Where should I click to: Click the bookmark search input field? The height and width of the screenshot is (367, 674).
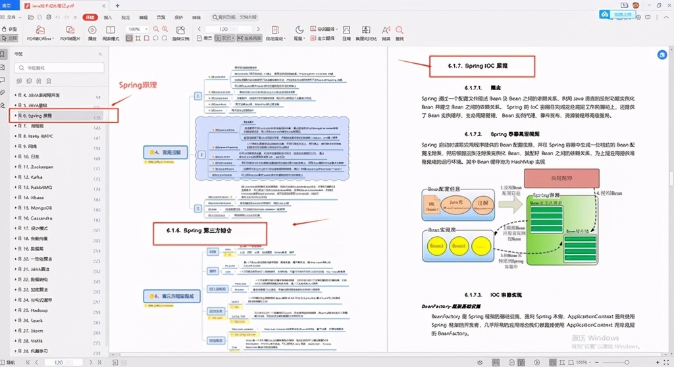59,68
